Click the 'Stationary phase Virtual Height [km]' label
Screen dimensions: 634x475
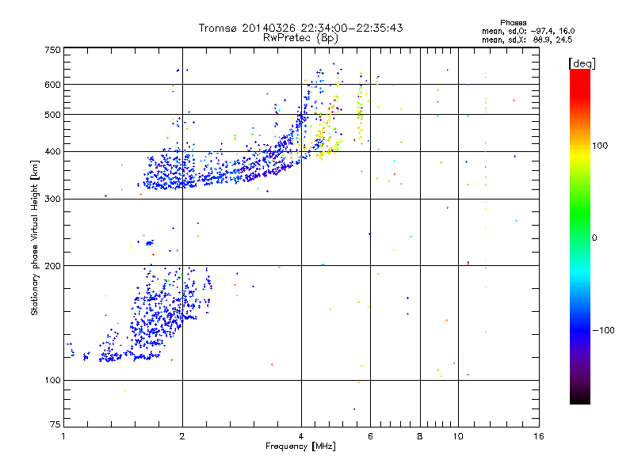coord(35,237)
